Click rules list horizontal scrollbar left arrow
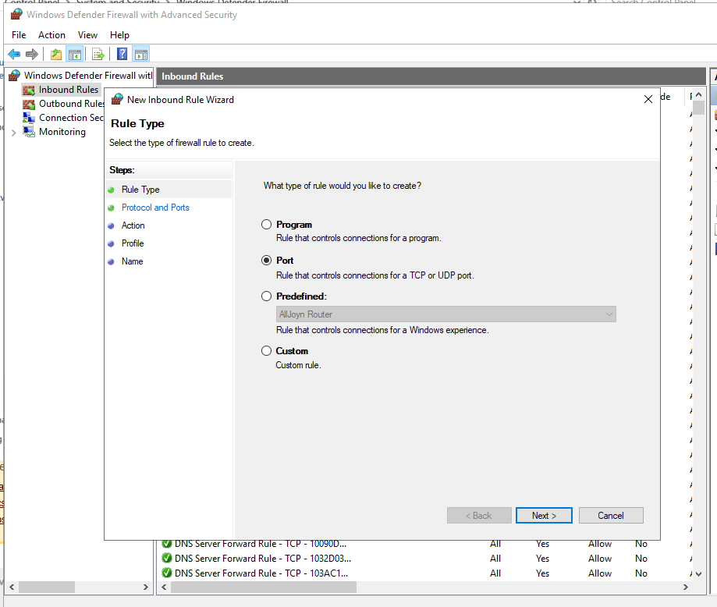The image size is (717, 607). tap(164, 587)
